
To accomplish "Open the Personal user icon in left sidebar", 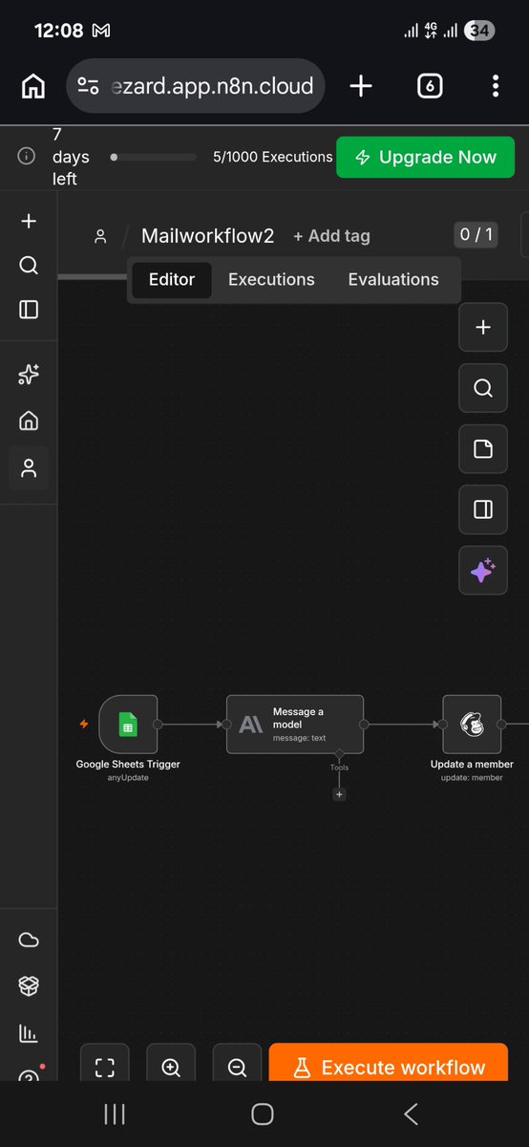I will tap(29, 468).
